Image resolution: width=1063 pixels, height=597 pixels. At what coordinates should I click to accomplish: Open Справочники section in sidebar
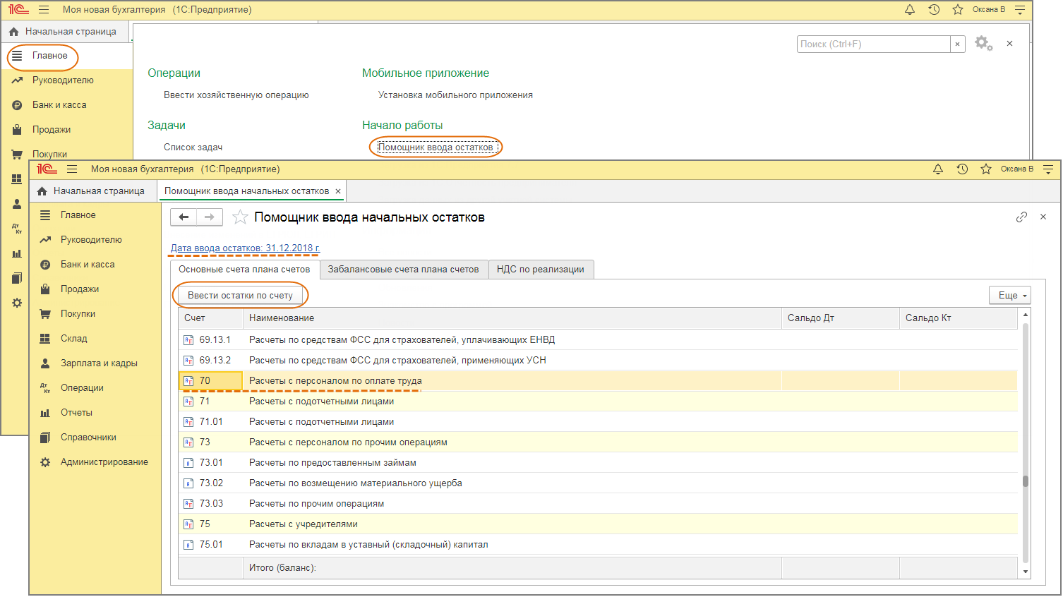click(88, 438)
